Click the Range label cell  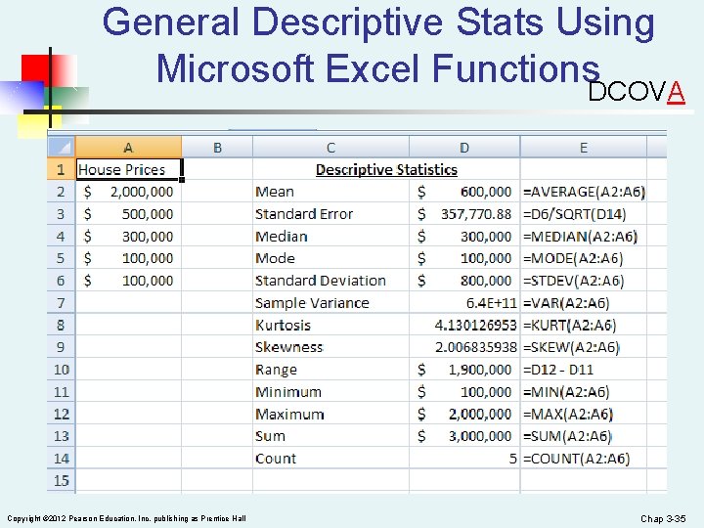tap(330, 370)
